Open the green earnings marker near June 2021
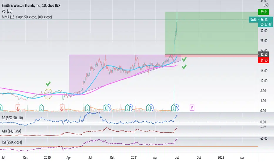The width and height of the screenshot is (274, 162). [x=173, y=108]
